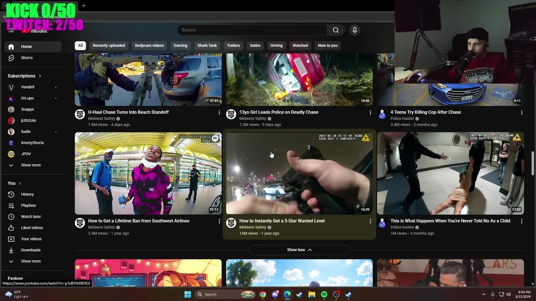Open video titled 13yo Girl Leads Police on Deadly Chase
Screen dimensions: 536x301
[x=279, y=112]
